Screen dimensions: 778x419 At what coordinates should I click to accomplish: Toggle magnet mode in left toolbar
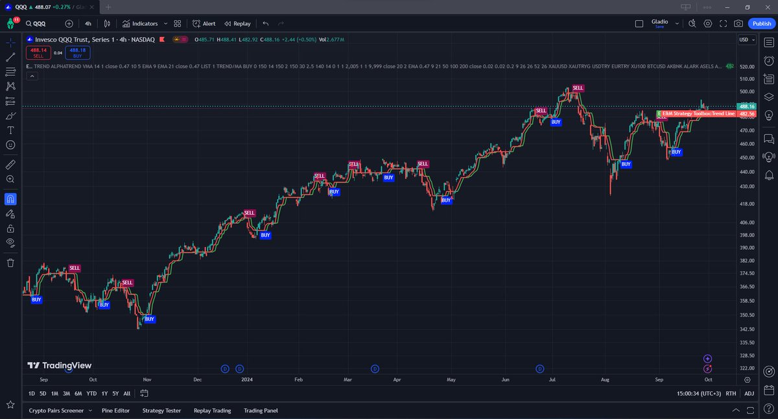click(x=10, y=198)
